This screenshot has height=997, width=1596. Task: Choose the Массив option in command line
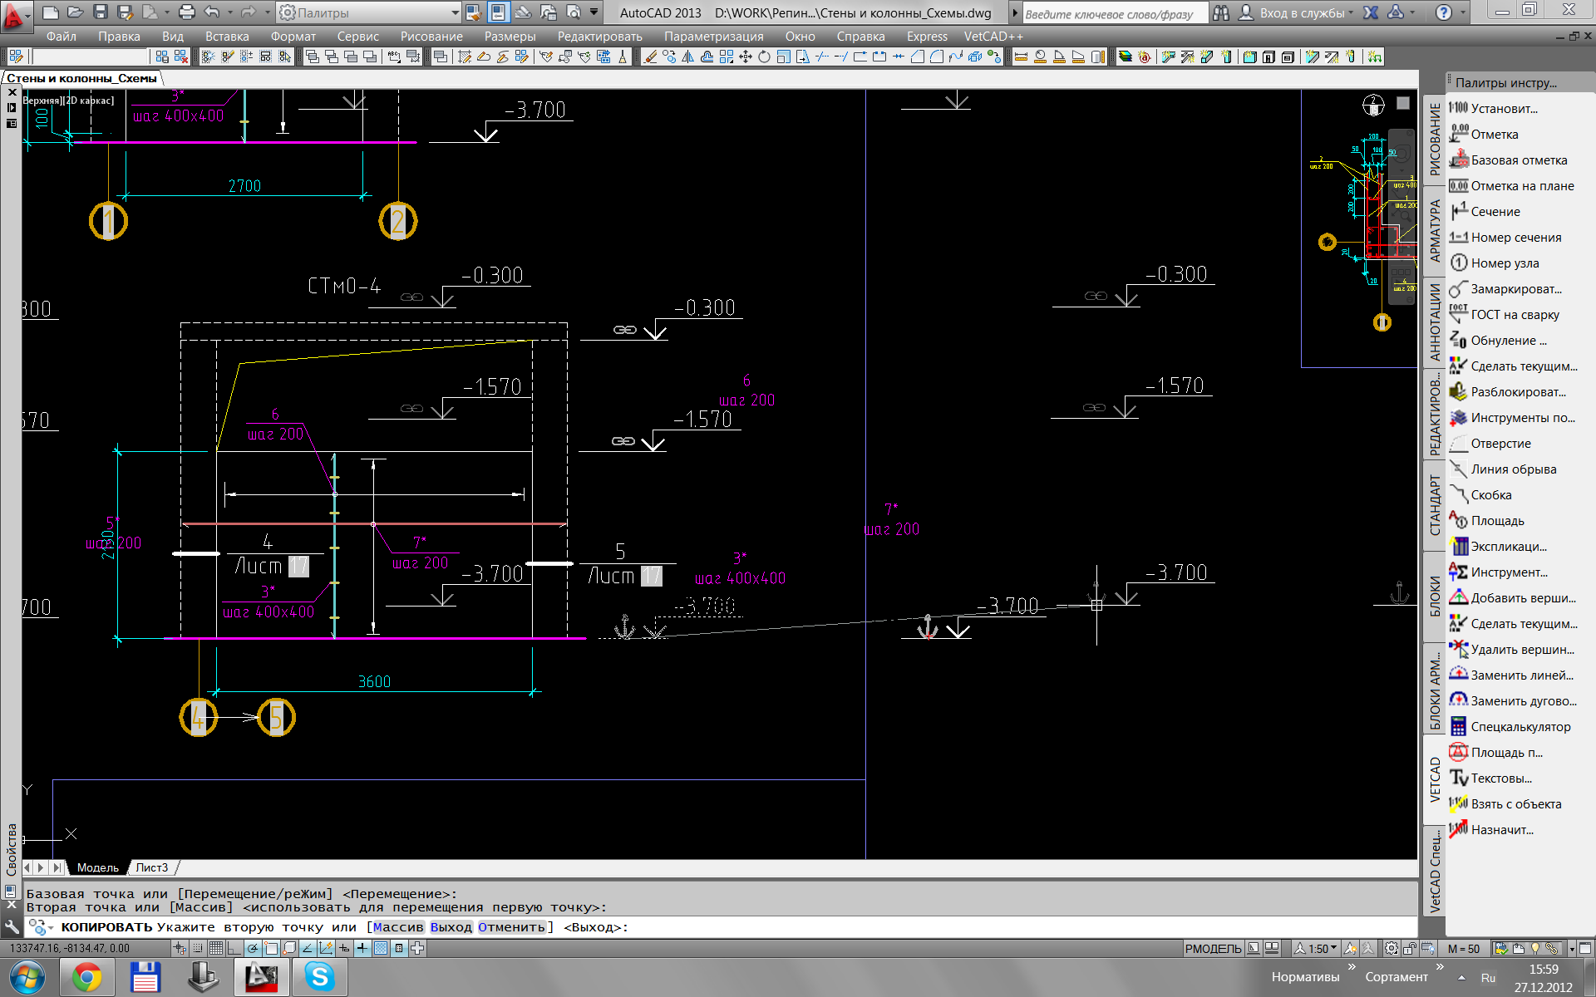coord(397,927)
